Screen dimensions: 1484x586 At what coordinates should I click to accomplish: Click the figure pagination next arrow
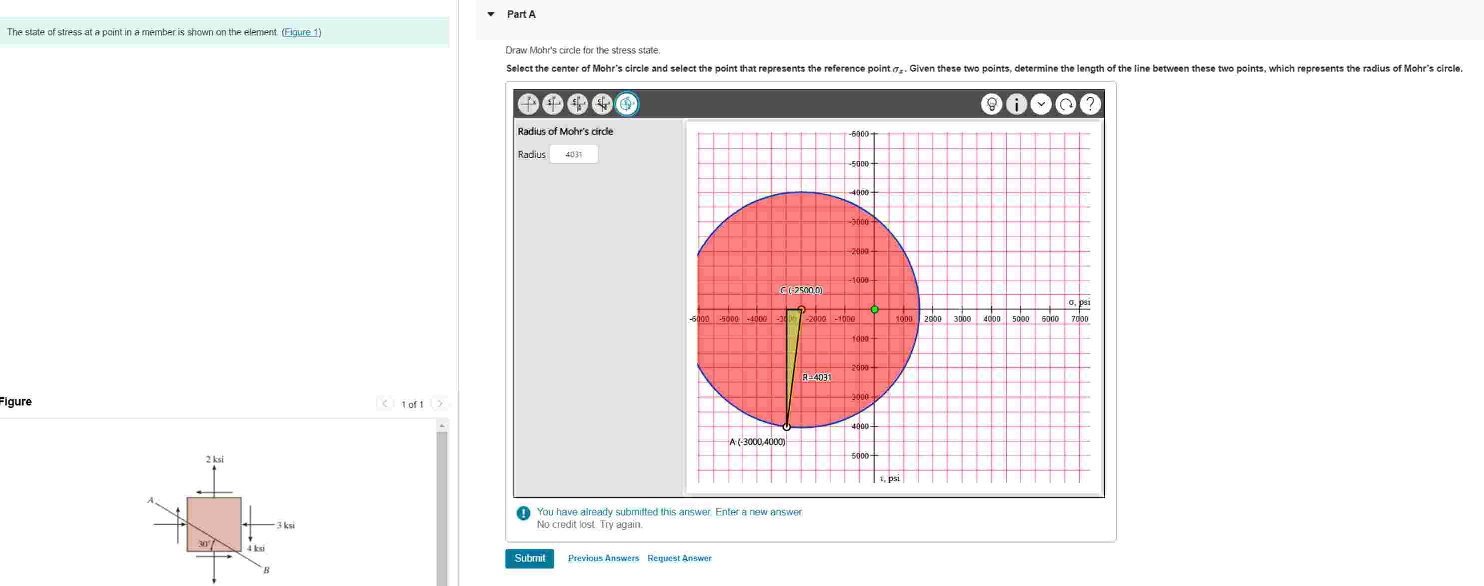[x=440, y=403]
